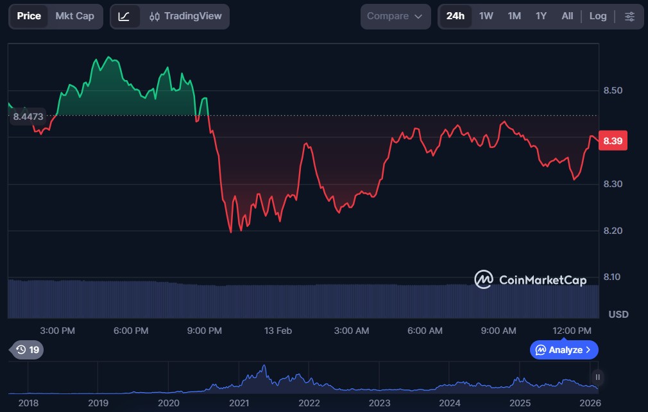Click the 8.39 current price label

pyautogui.click(x=613, y=141)
